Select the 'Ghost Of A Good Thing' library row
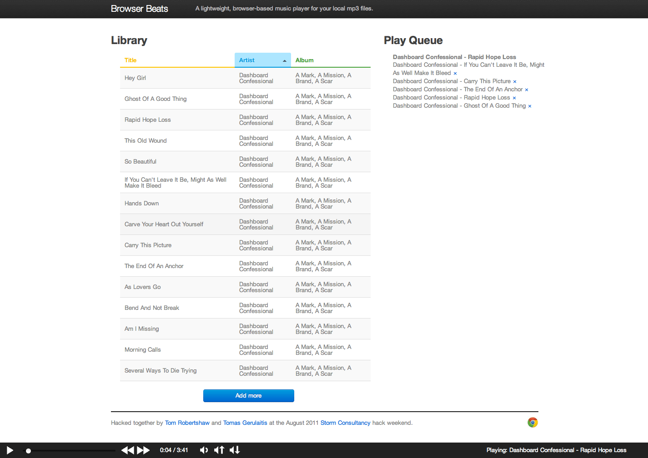Screen dimensions: 648x458 [245, 99]
